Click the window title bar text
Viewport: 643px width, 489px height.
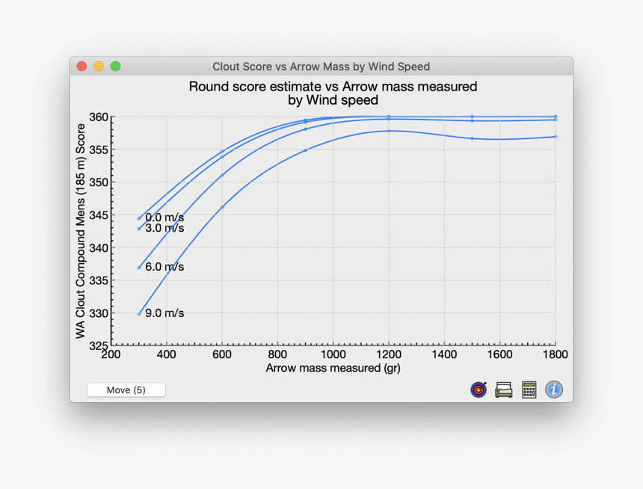(321, 67)
